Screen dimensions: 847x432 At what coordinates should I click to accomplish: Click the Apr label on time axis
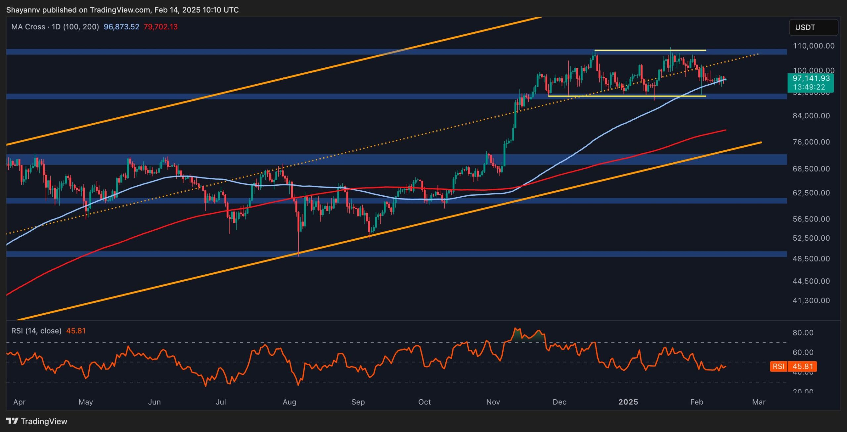tap(19, 402)
